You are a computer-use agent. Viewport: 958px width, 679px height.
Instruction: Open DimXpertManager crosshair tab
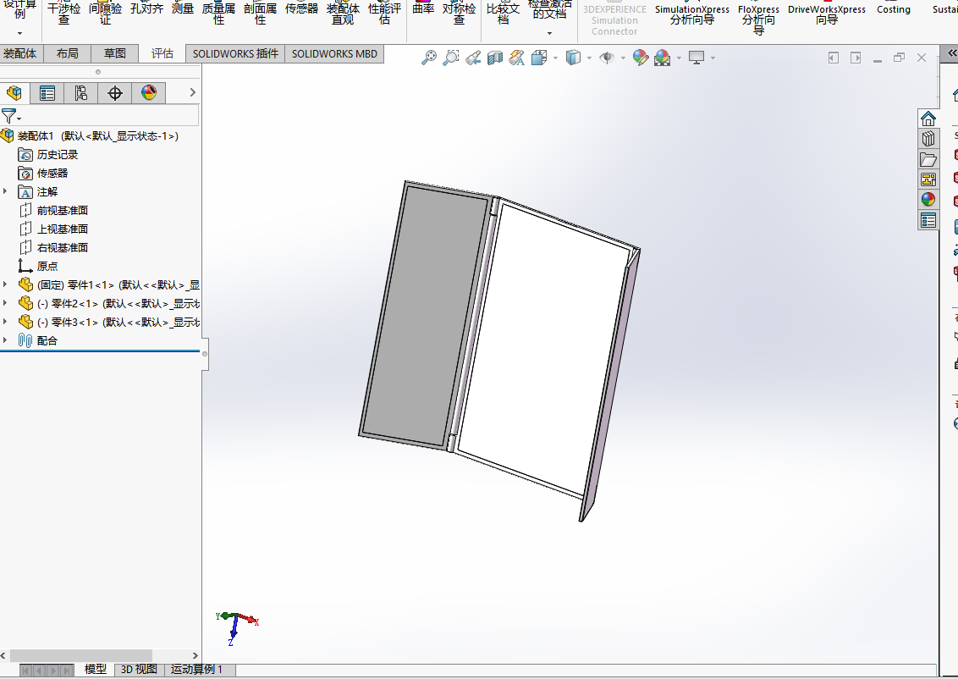tap(115, 93)
